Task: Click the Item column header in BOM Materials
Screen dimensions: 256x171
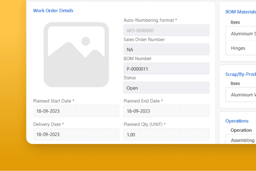Action: (x=235, y=22)
